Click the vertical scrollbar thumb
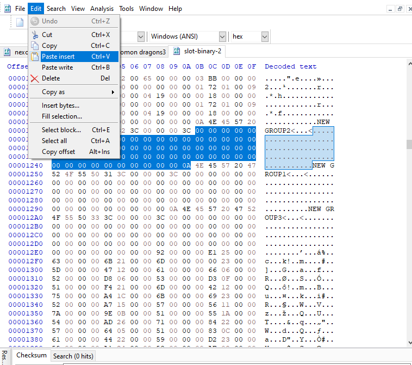This screenshot has width=412, height=365. (x=409, y=145)
